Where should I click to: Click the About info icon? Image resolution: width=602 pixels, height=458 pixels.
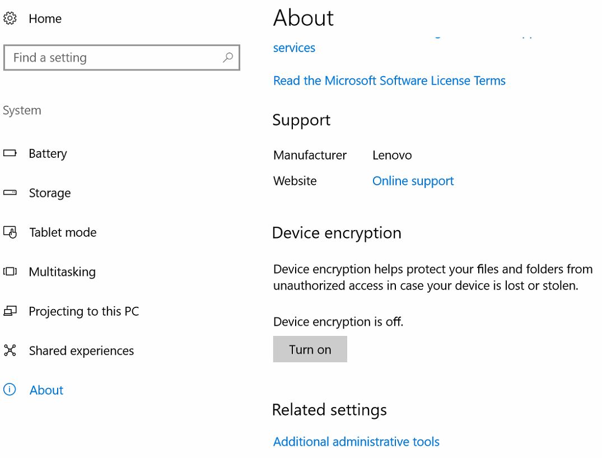[10, 390]
